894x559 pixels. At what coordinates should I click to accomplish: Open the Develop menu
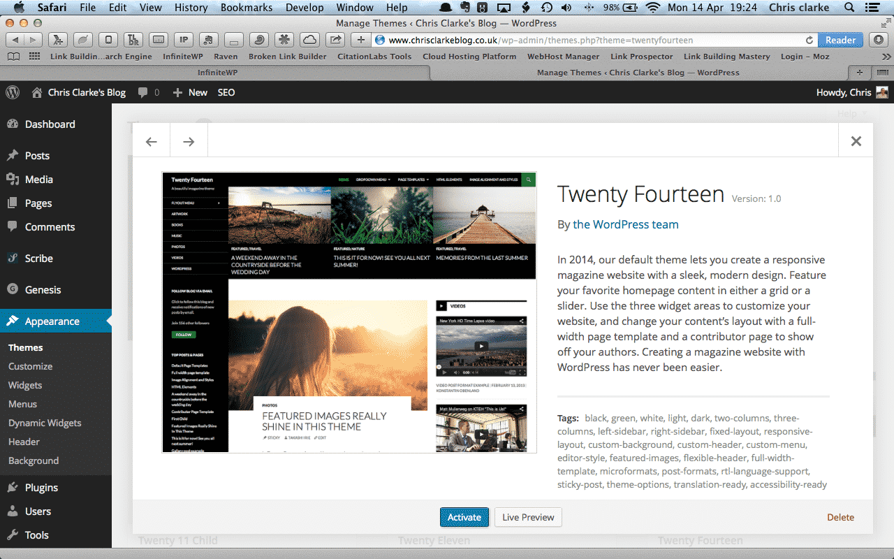(x=305, y=8)
